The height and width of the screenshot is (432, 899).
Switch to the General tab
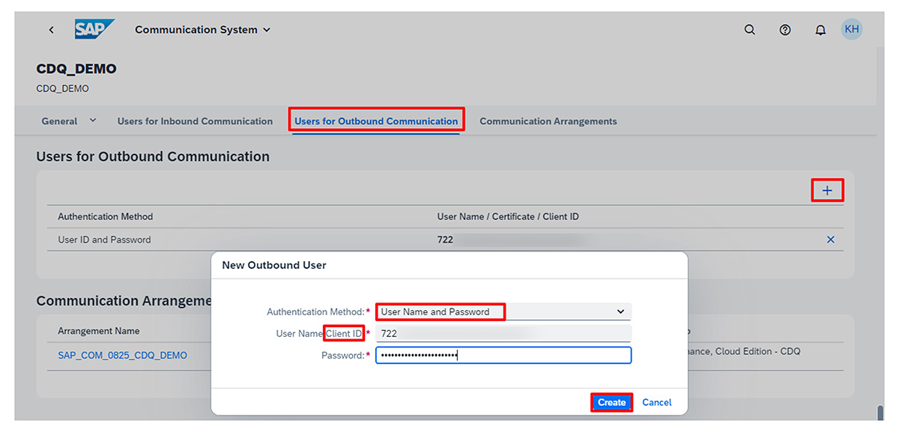pos(59,121)
